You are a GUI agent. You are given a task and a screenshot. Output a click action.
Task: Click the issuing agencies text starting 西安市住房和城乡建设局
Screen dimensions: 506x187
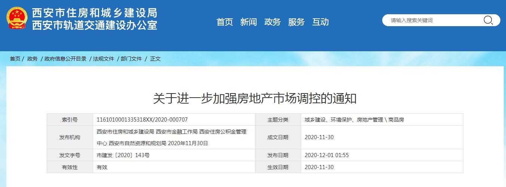click(x=172, y=137)
